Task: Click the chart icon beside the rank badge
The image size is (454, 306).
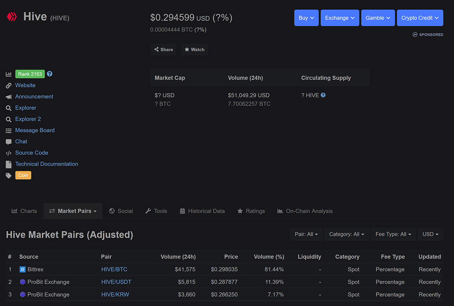Action: (9, 74)
